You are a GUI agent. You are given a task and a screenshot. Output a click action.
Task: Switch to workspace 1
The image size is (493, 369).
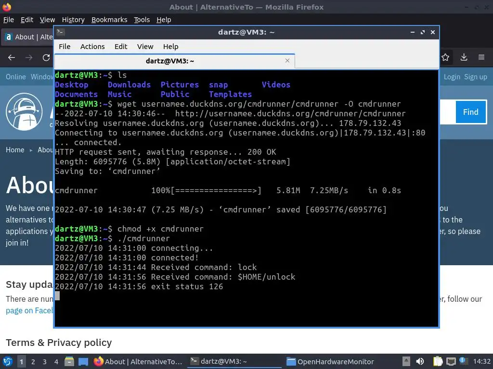21,362
